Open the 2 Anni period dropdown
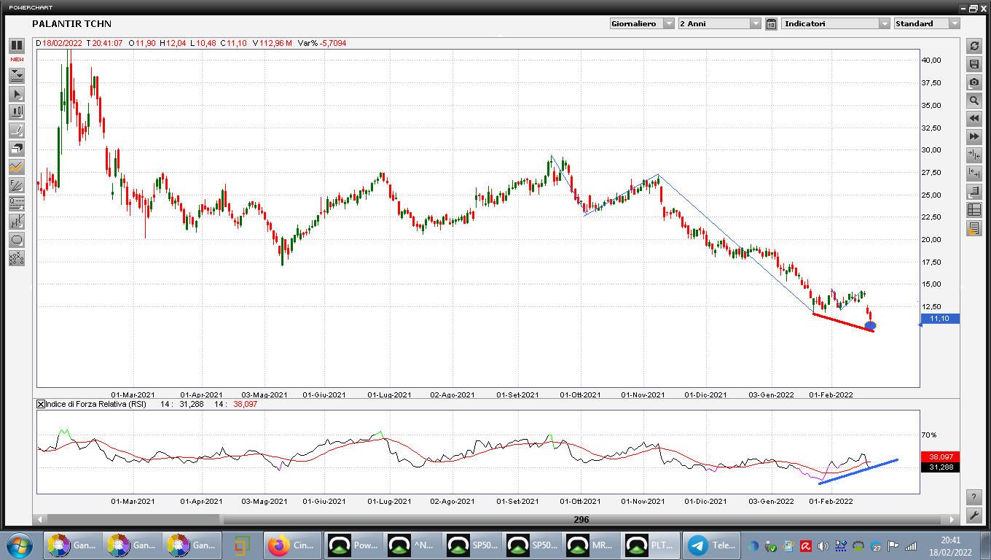Image resolution: width=991 pixels, height=560 pixels. pyautogui.click(x=719, y=23)
